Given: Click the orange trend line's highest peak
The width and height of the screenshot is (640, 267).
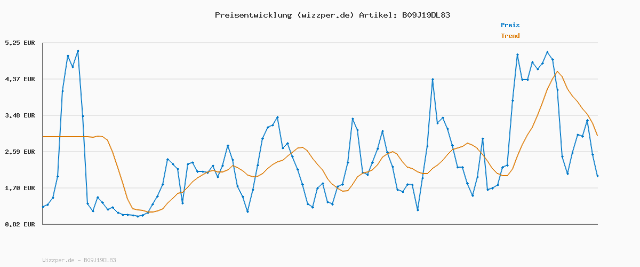Looking at the screenshot, I should 557,72.
